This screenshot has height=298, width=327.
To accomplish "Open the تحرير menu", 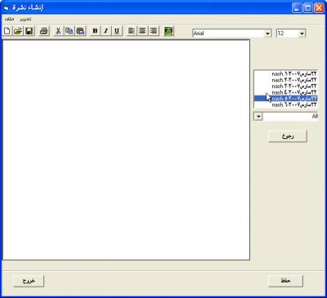I will pos(25,19).
